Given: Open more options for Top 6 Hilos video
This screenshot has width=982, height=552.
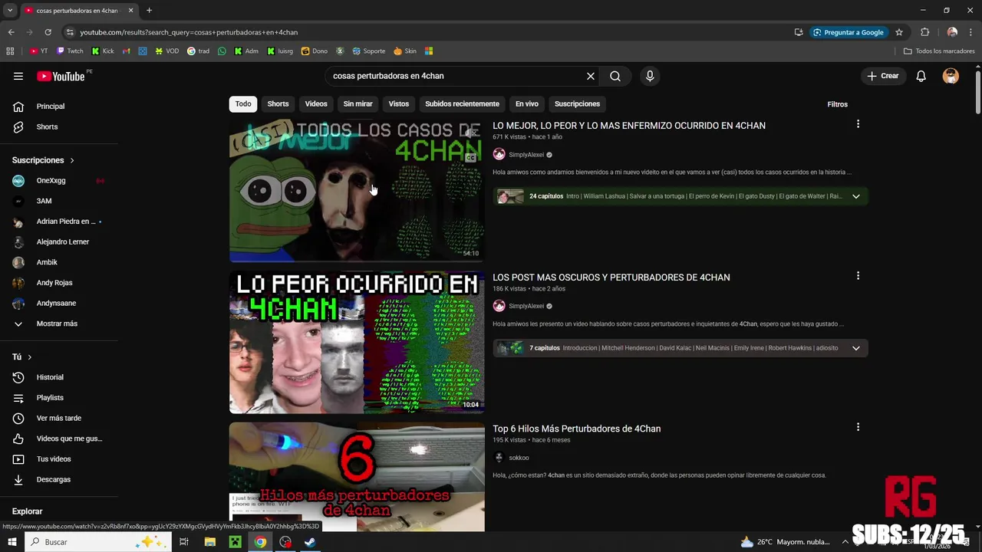Looking at the screenshot, I should 858,427.
